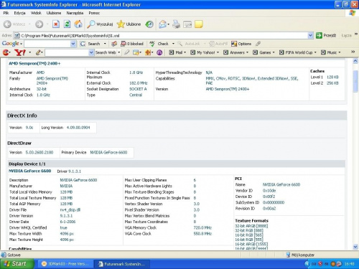Click the system tray clock
The width and height of the screenshot is (359, 269).
[349, 264]
